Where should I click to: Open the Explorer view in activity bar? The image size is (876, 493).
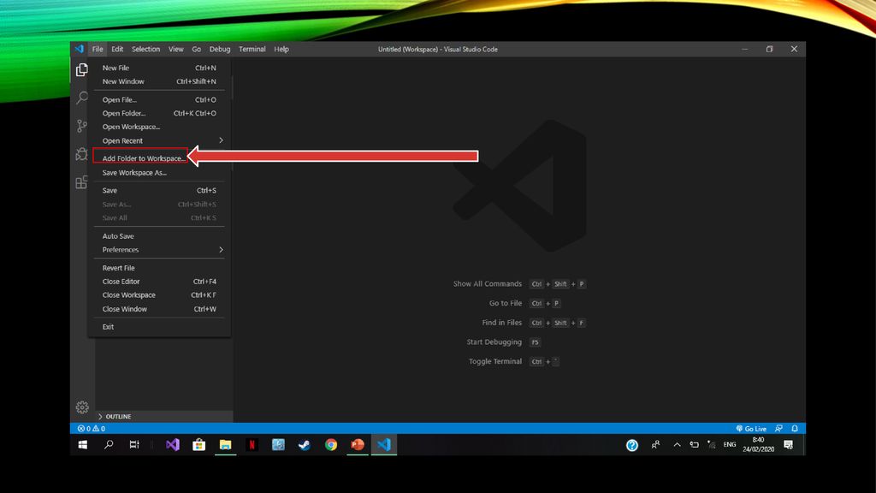click(82, 69)
